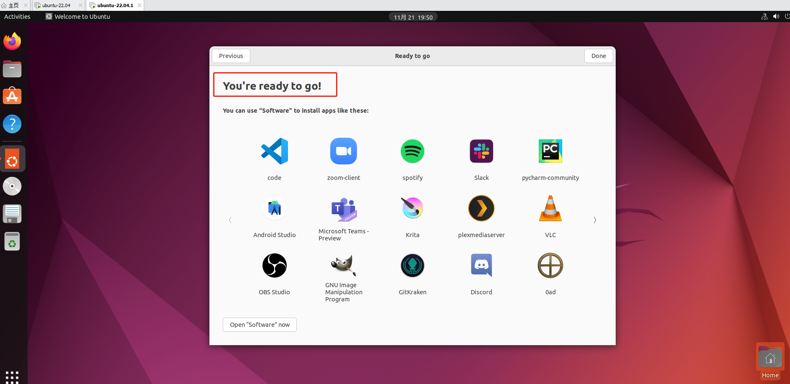Click the GNU Image Manipulation Program icon
This screenshot has height=384, width=790.
point(344,265)
